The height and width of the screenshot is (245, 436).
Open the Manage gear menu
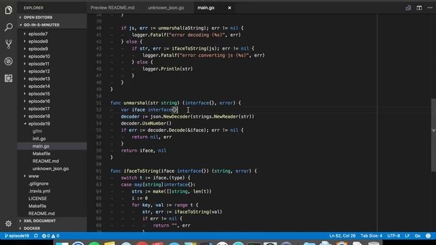8,223
